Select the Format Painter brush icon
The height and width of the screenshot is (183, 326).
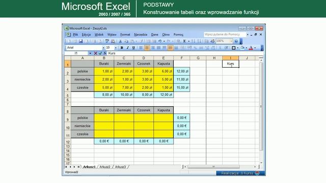[x=142, y=41]
